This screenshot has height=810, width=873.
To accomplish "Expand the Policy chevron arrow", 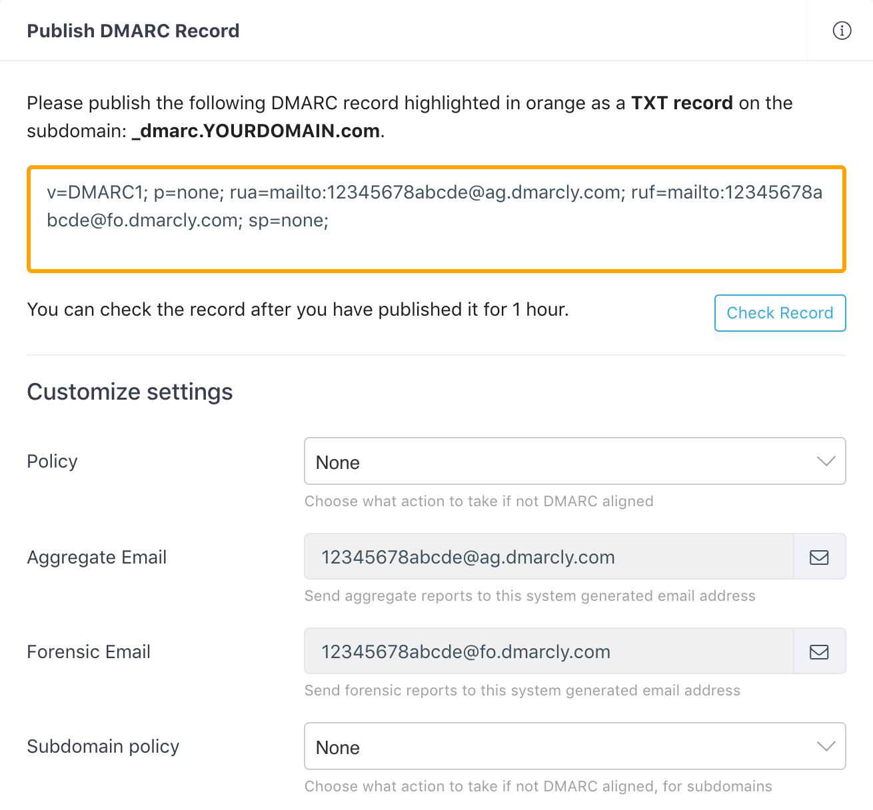I will point(827,461).
